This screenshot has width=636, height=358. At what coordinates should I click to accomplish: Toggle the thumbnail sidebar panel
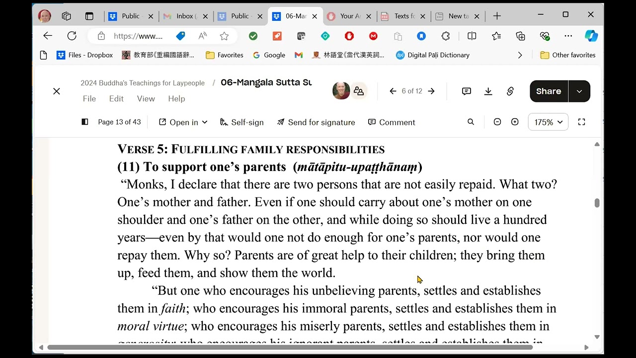[x=84, y=122]
